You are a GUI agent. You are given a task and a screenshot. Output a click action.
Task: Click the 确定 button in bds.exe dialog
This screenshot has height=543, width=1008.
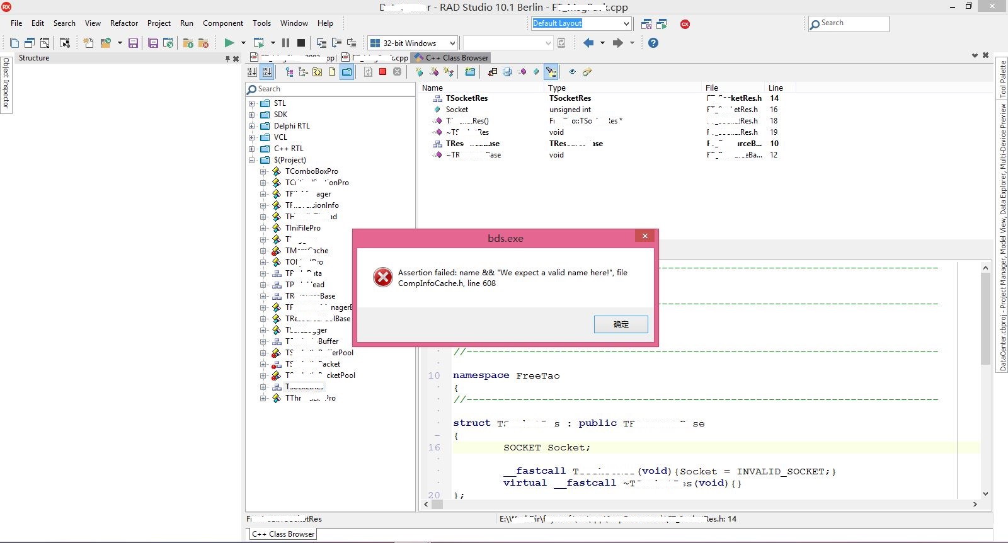621,324
